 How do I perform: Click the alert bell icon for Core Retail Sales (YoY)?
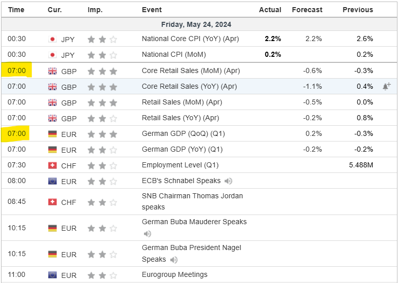click(x=386, y=86)
